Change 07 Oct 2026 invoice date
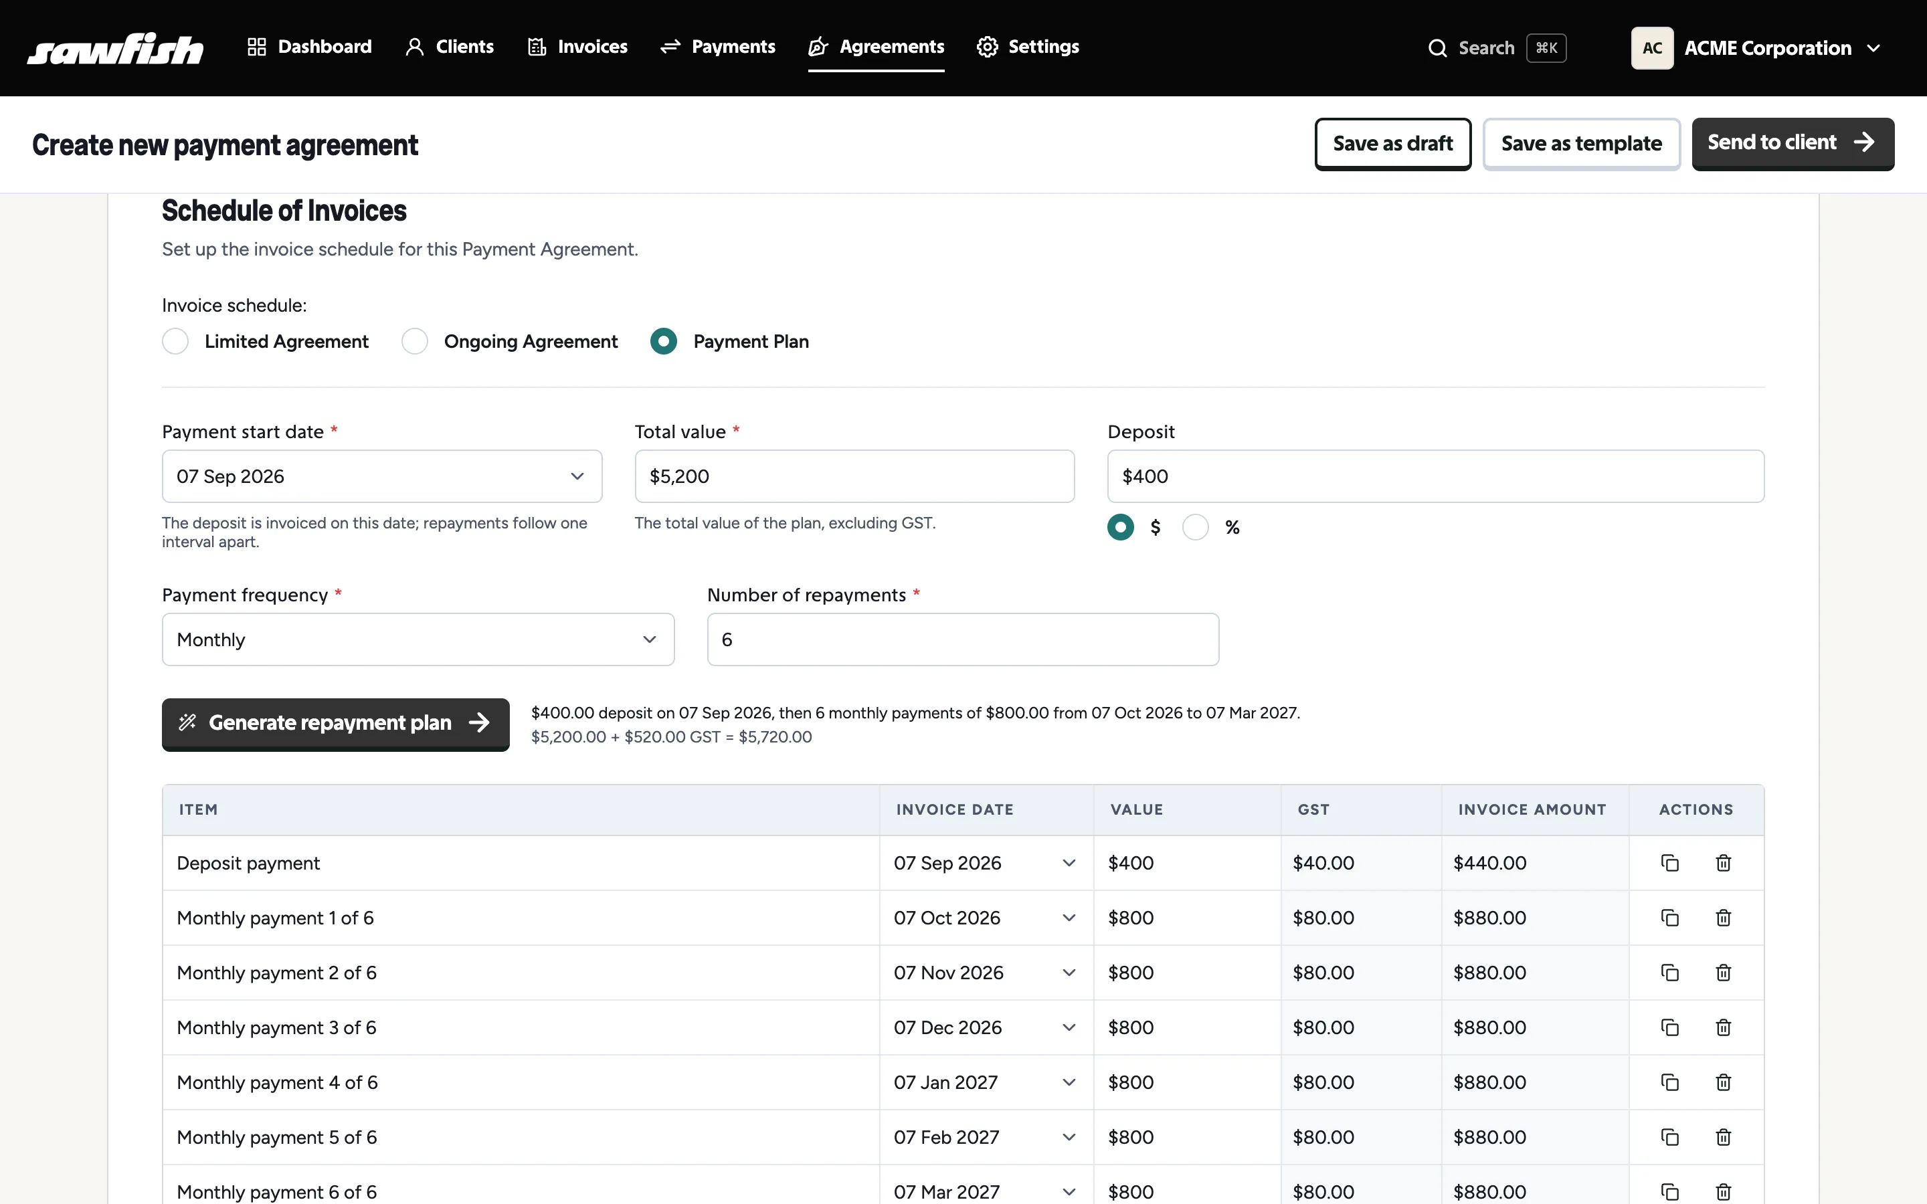Screen dimensions: 1927x1204 987,918
